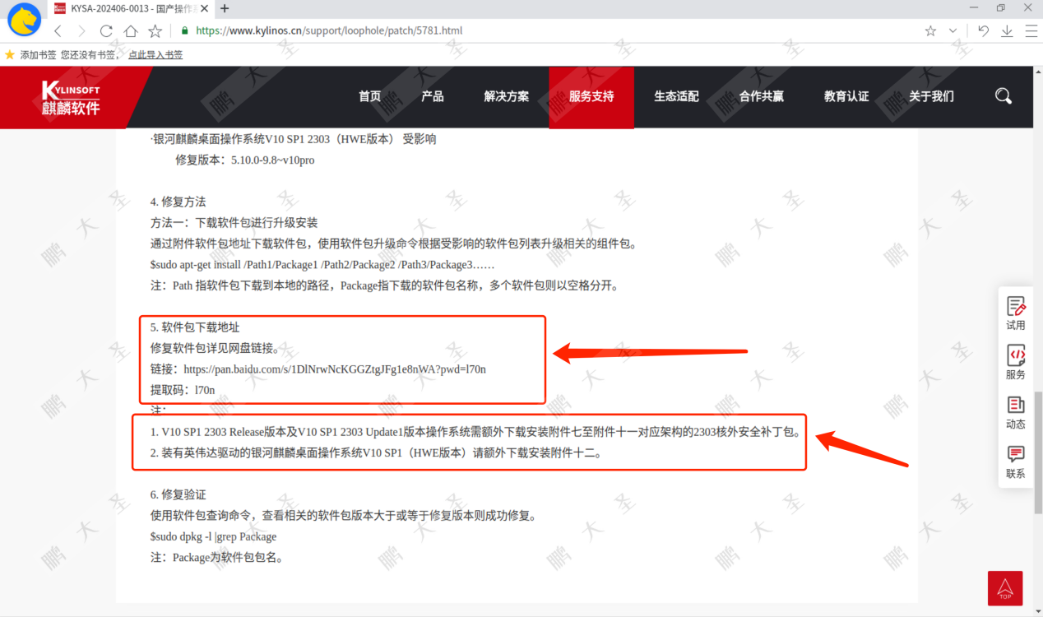Image resolution: width=1043 pixels, height=617 pixels.
Task: Click the undo closed tab icon
Action: (x=983, y=30)
